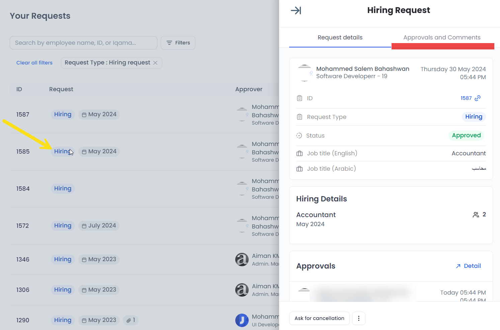The width and height of the screenshot is (500, 330).
Task: Remove the Hiring request filter chip
Action: [x=155, y=62]
